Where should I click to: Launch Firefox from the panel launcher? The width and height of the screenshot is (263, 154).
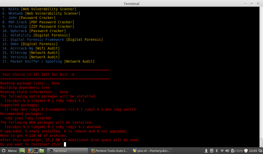pyautogui.click(x=30, y=151)
